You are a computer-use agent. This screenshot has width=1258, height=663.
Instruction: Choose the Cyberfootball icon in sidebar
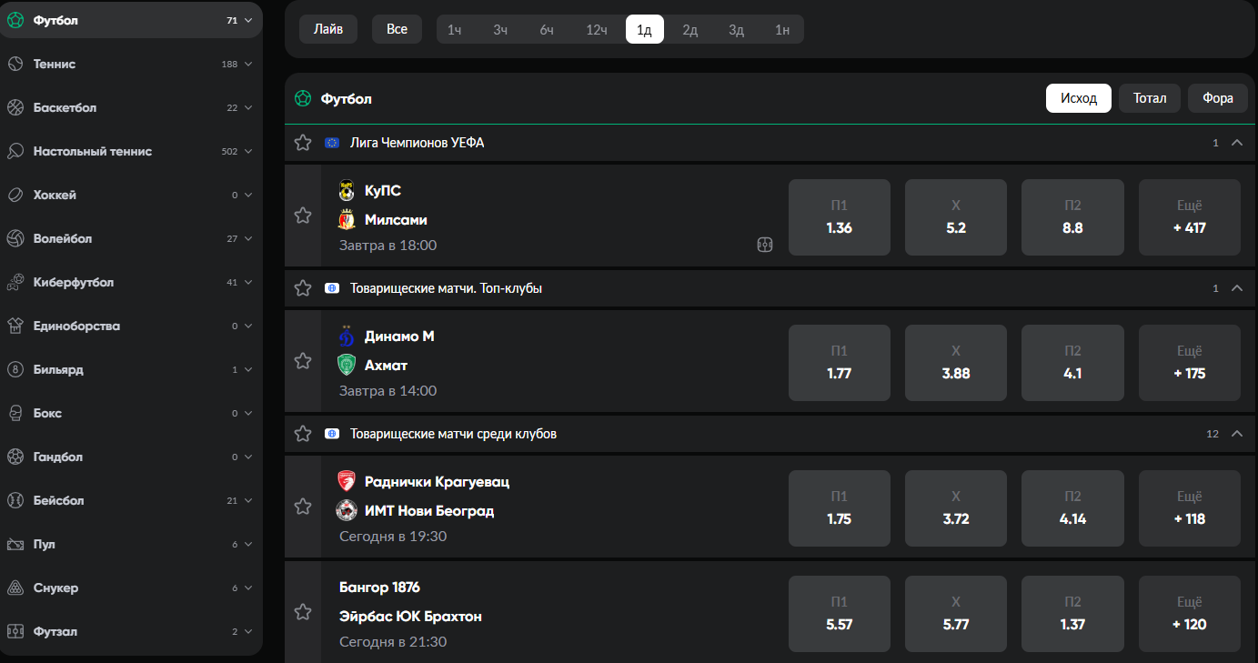coord(15,282)
